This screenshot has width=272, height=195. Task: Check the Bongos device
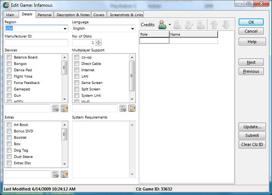pyautogui.click(x=9, y=64)
